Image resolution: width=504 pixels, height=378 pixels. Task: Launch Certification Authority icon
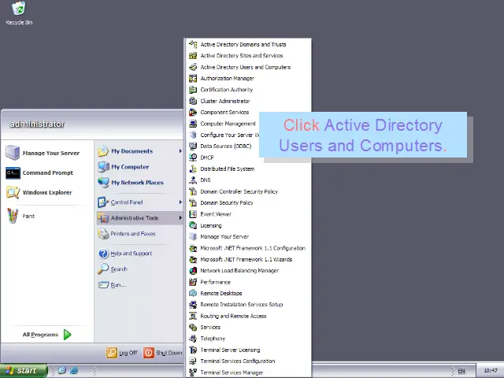point(193,89)
